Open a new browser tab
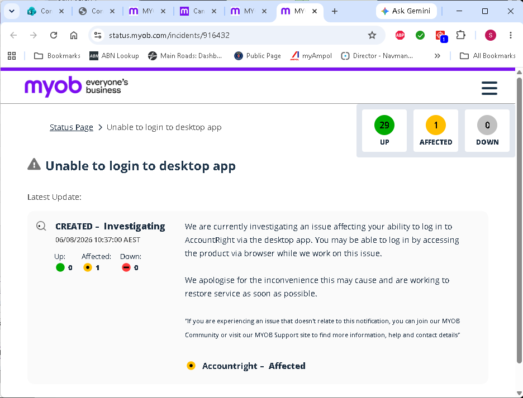523x398 pixels. (x=335, y=11)
